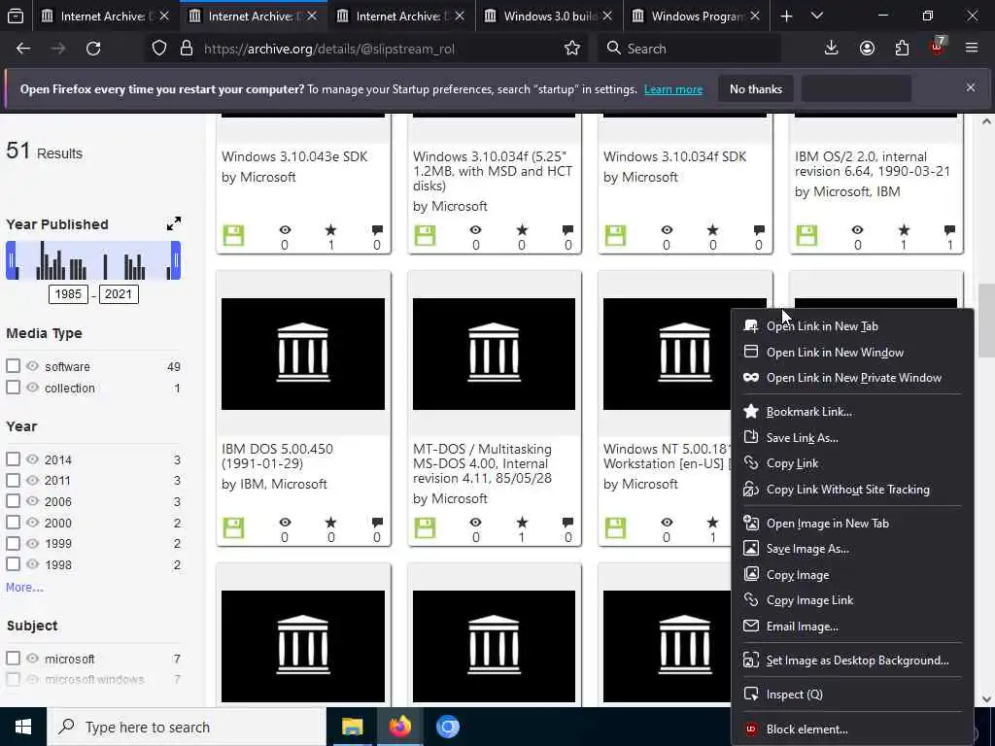Select Copy Link Without Site Tracking
The height and width of the screenshot is (746, 995).
[x=852, y=490]
